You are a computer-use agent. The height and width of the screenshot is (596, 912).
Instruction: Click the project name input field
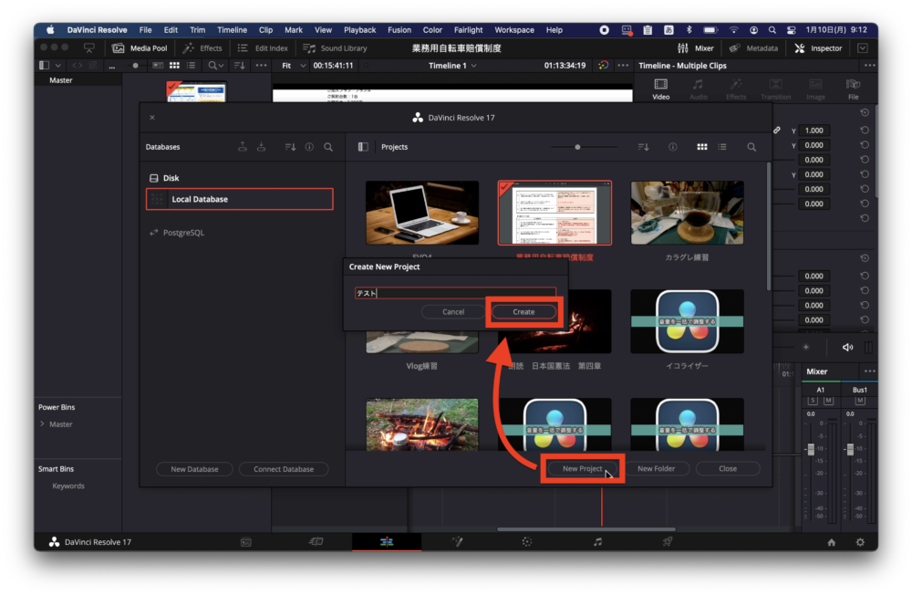coord(455,293)
